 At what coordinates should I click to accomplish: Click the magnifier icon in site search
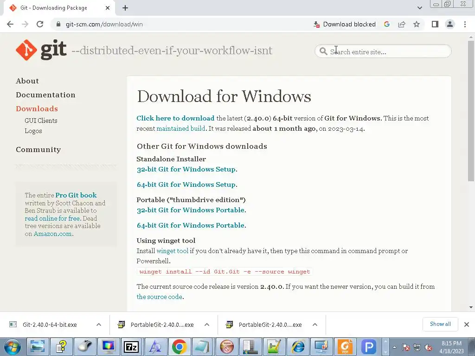coord(323,51)
